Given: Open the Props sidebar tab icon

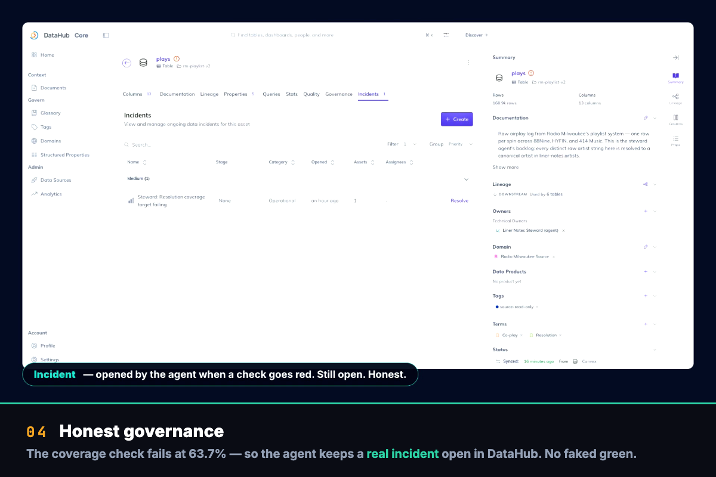Looking at the screenshot, I should pyautogui.click(x=675, y=141).
